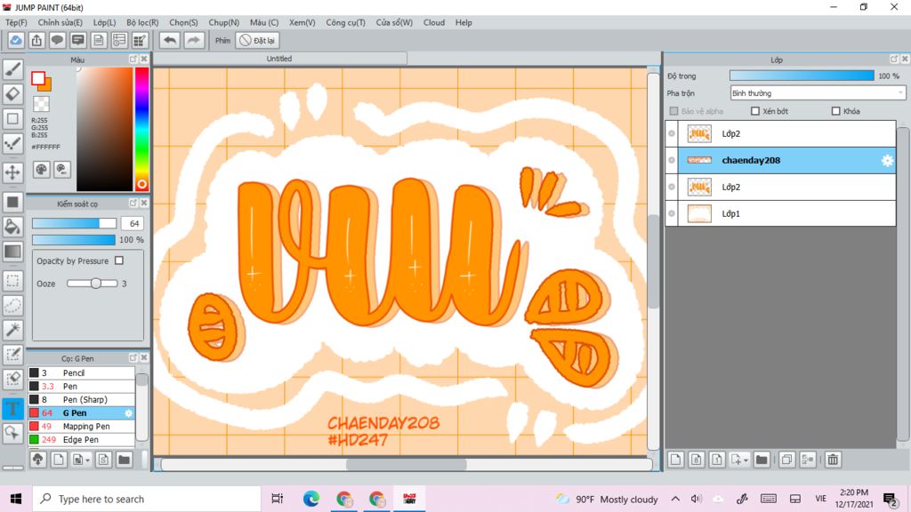Click the brush size value field 64

click(x=133, y=223)
